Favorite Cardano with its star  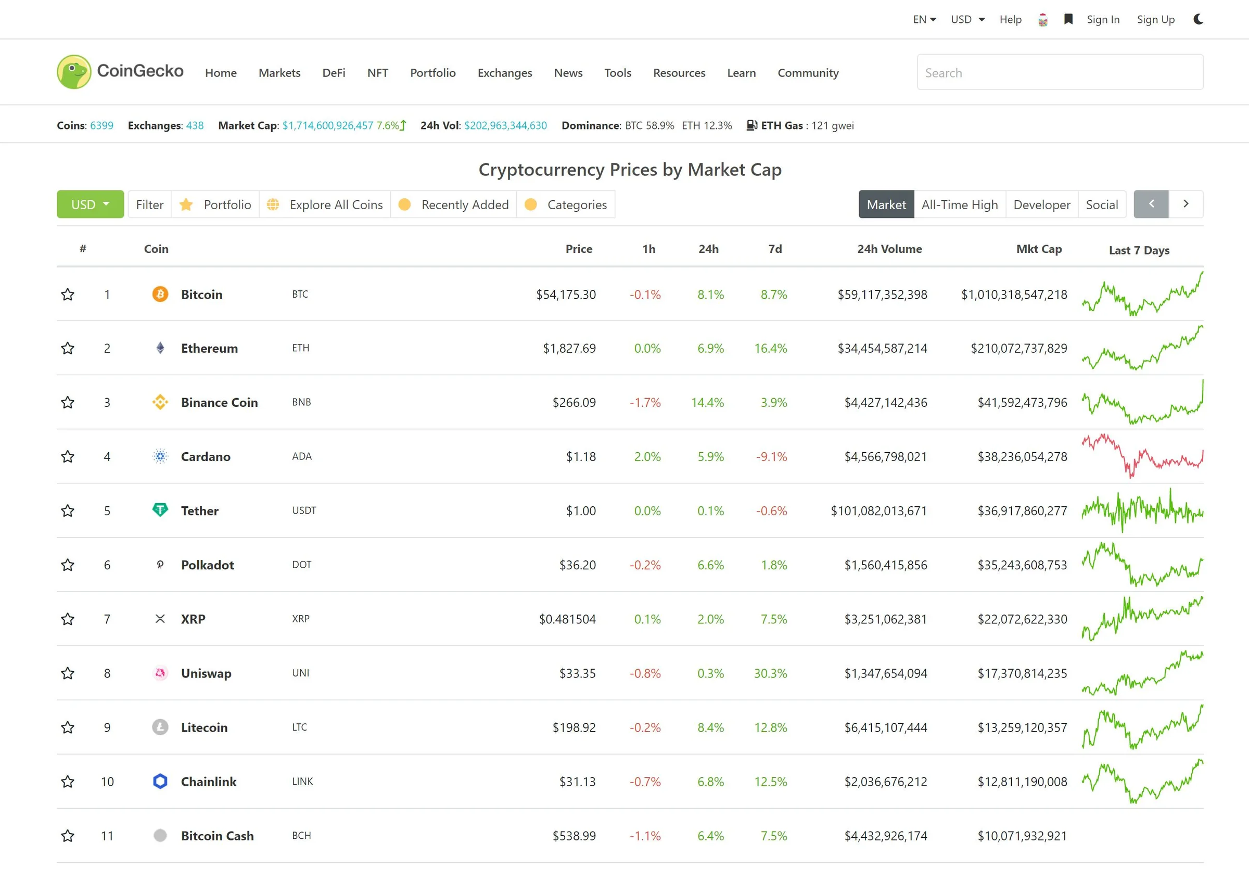coord(68,456)
